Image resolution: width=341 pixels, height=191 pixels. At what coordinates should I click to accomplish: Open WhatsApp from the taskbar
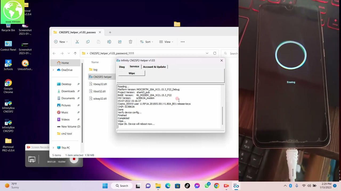coord(207,186)
